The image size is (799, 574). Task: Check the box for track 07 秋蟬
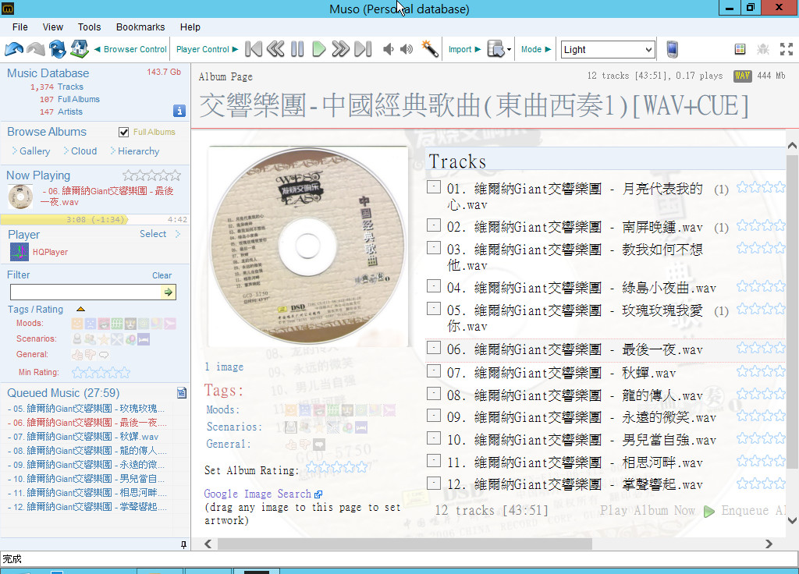click(434, 370)
